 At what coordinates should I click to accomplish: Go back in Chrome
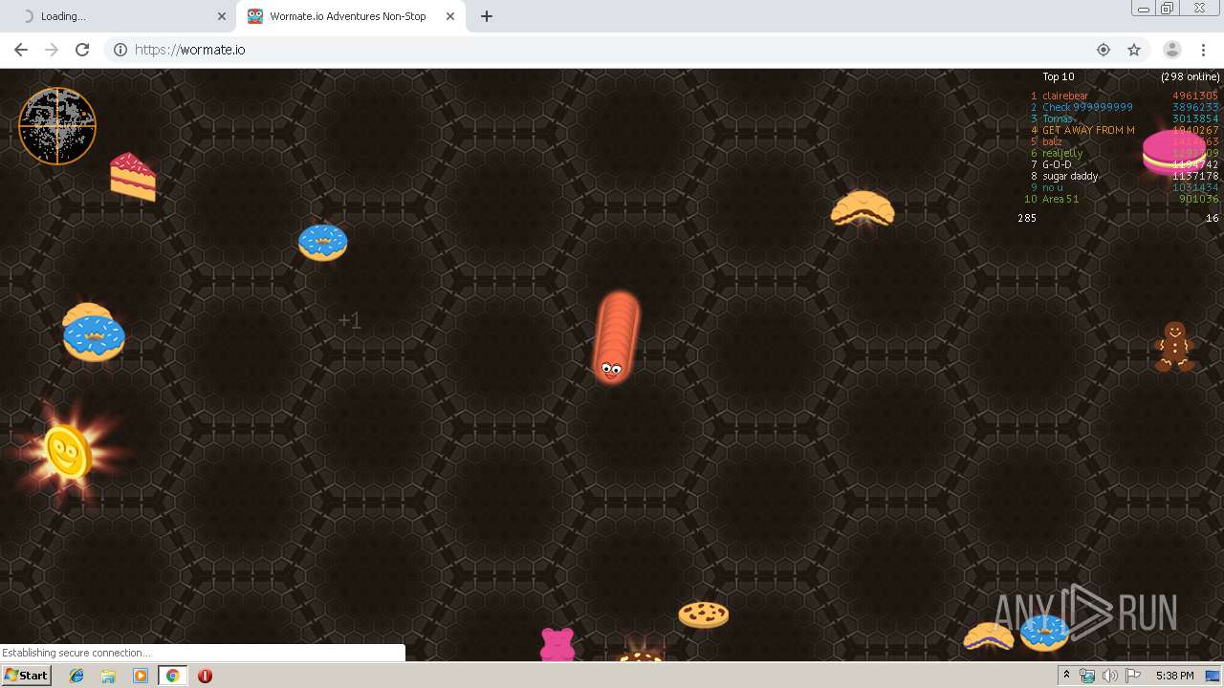point(21,50)
